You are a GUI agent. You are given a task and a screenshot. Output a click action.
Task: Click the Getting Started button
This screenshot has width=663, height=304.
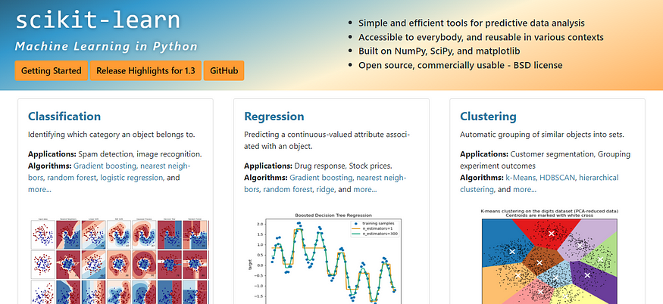[52, 70]
